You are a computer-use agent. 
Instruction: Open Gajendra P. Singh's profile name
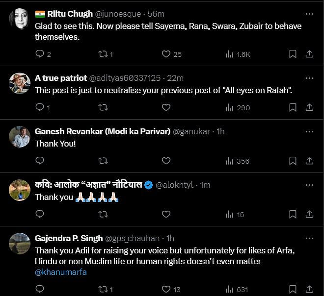pos(69,238)
